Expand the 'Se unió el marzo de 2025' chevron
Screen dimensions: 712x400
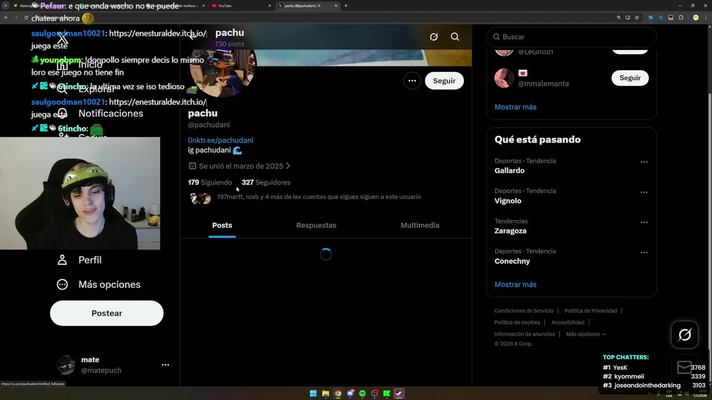click(x=288, y=166)
